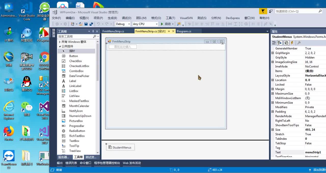326x173 pixels.
Task: Select StudentMenus in the component tray
Action: [120, 147]
